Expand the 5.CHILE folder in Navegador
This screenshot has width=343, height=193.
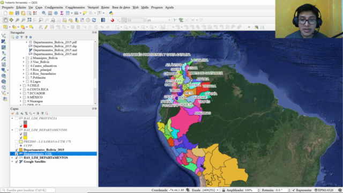[x=20, y=86]
